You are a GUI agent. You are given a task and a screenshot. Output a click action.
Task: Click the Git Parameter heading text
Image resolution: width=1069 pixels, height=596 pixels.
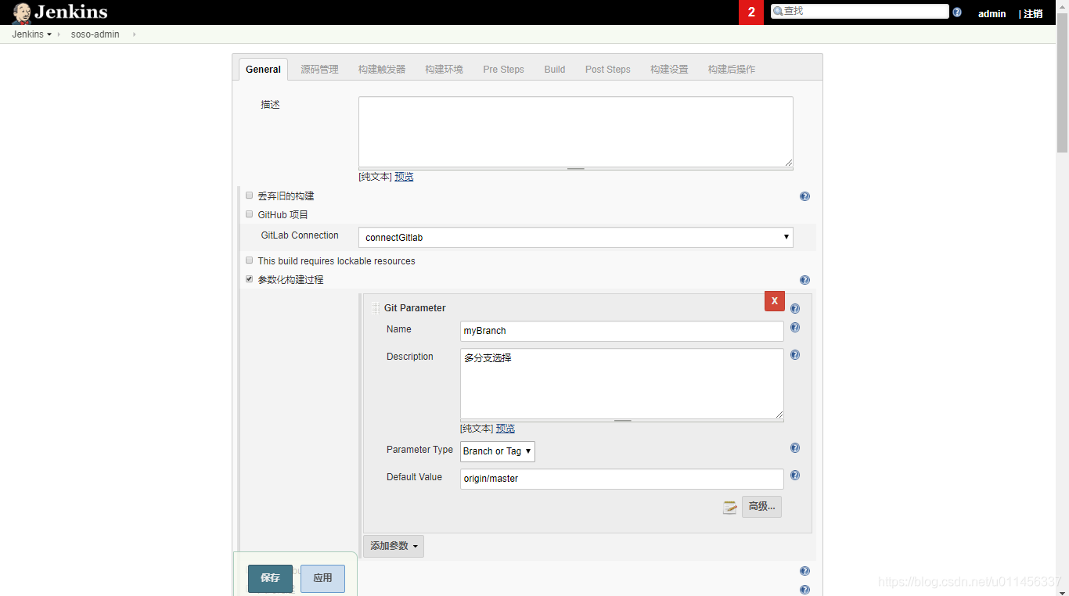click(415, 308)
